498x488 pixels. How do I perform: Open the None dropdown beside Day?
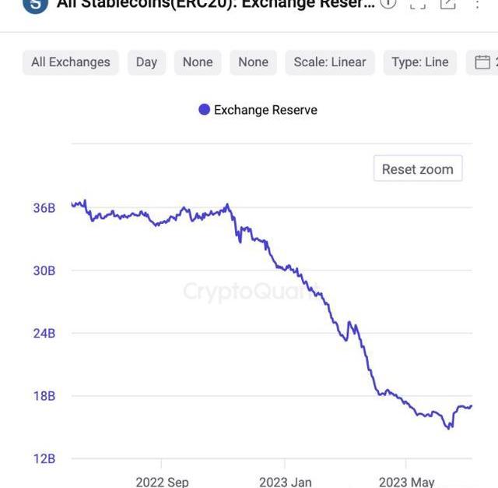(198, 62)
